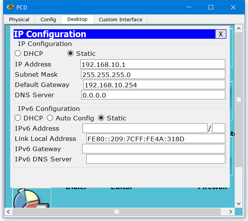Click the PC0 window title icon
This screenshot has height=221, width=248.
[11, 7]
